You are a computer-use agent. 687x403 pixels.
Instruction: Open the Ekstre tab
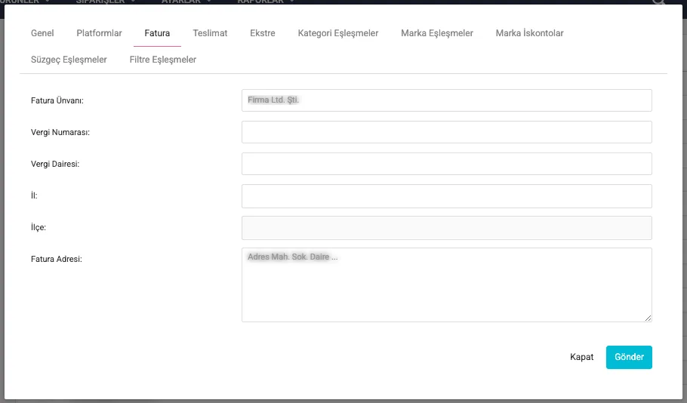(x=263, y=33)
